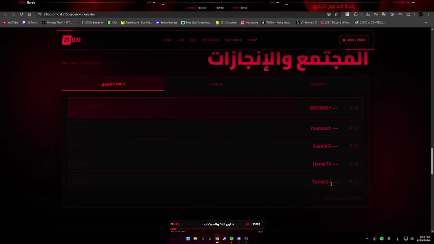Click the volume speaker tray icon

click(412, 239)
